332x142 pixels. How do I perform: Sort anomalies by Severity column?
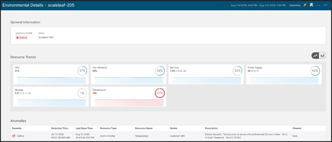coord(17,128)
